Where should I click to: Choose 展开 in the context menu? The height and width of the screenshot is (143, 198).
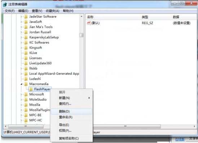(x=72, y=92)
